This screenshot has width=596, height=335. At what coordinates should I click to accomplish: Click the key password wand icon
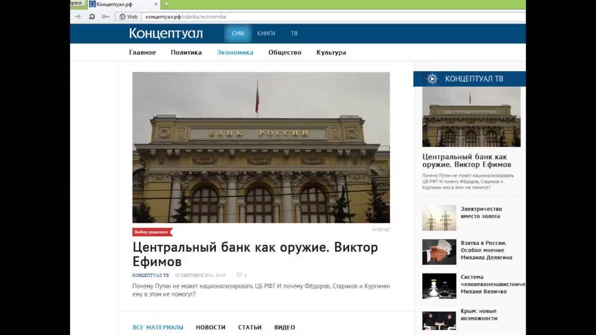pyautogui.click(x=106, y=17)
